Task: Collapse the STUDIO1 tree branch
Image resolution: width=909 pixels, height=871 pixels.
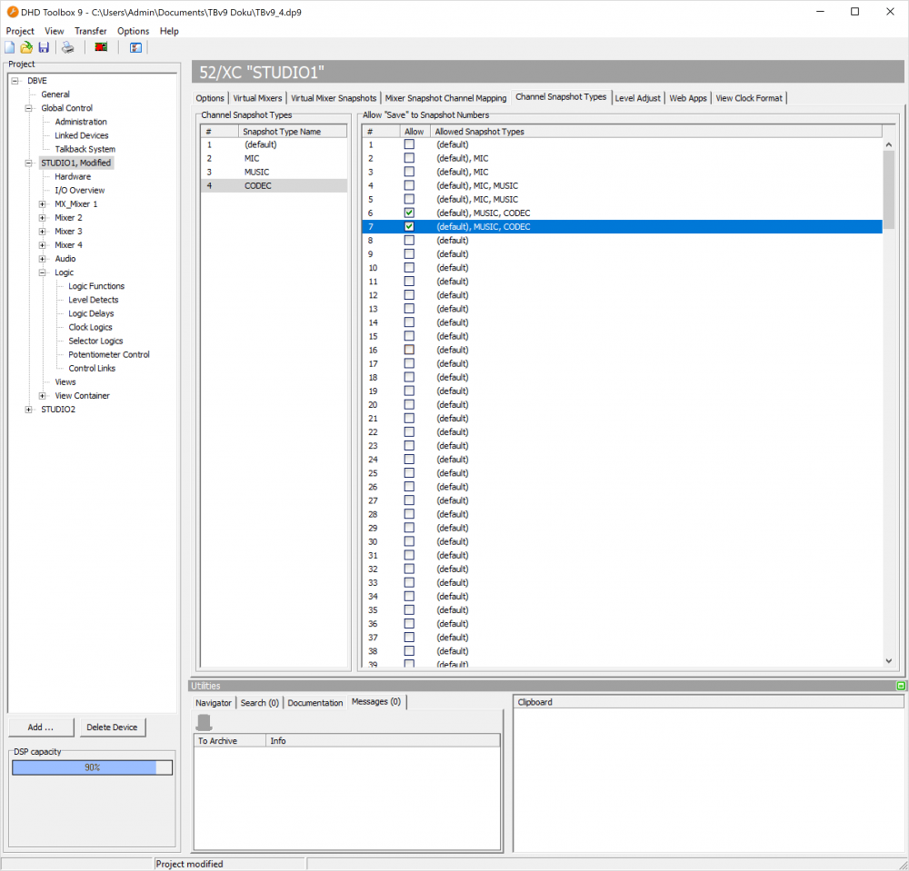Action: [28, 163]
